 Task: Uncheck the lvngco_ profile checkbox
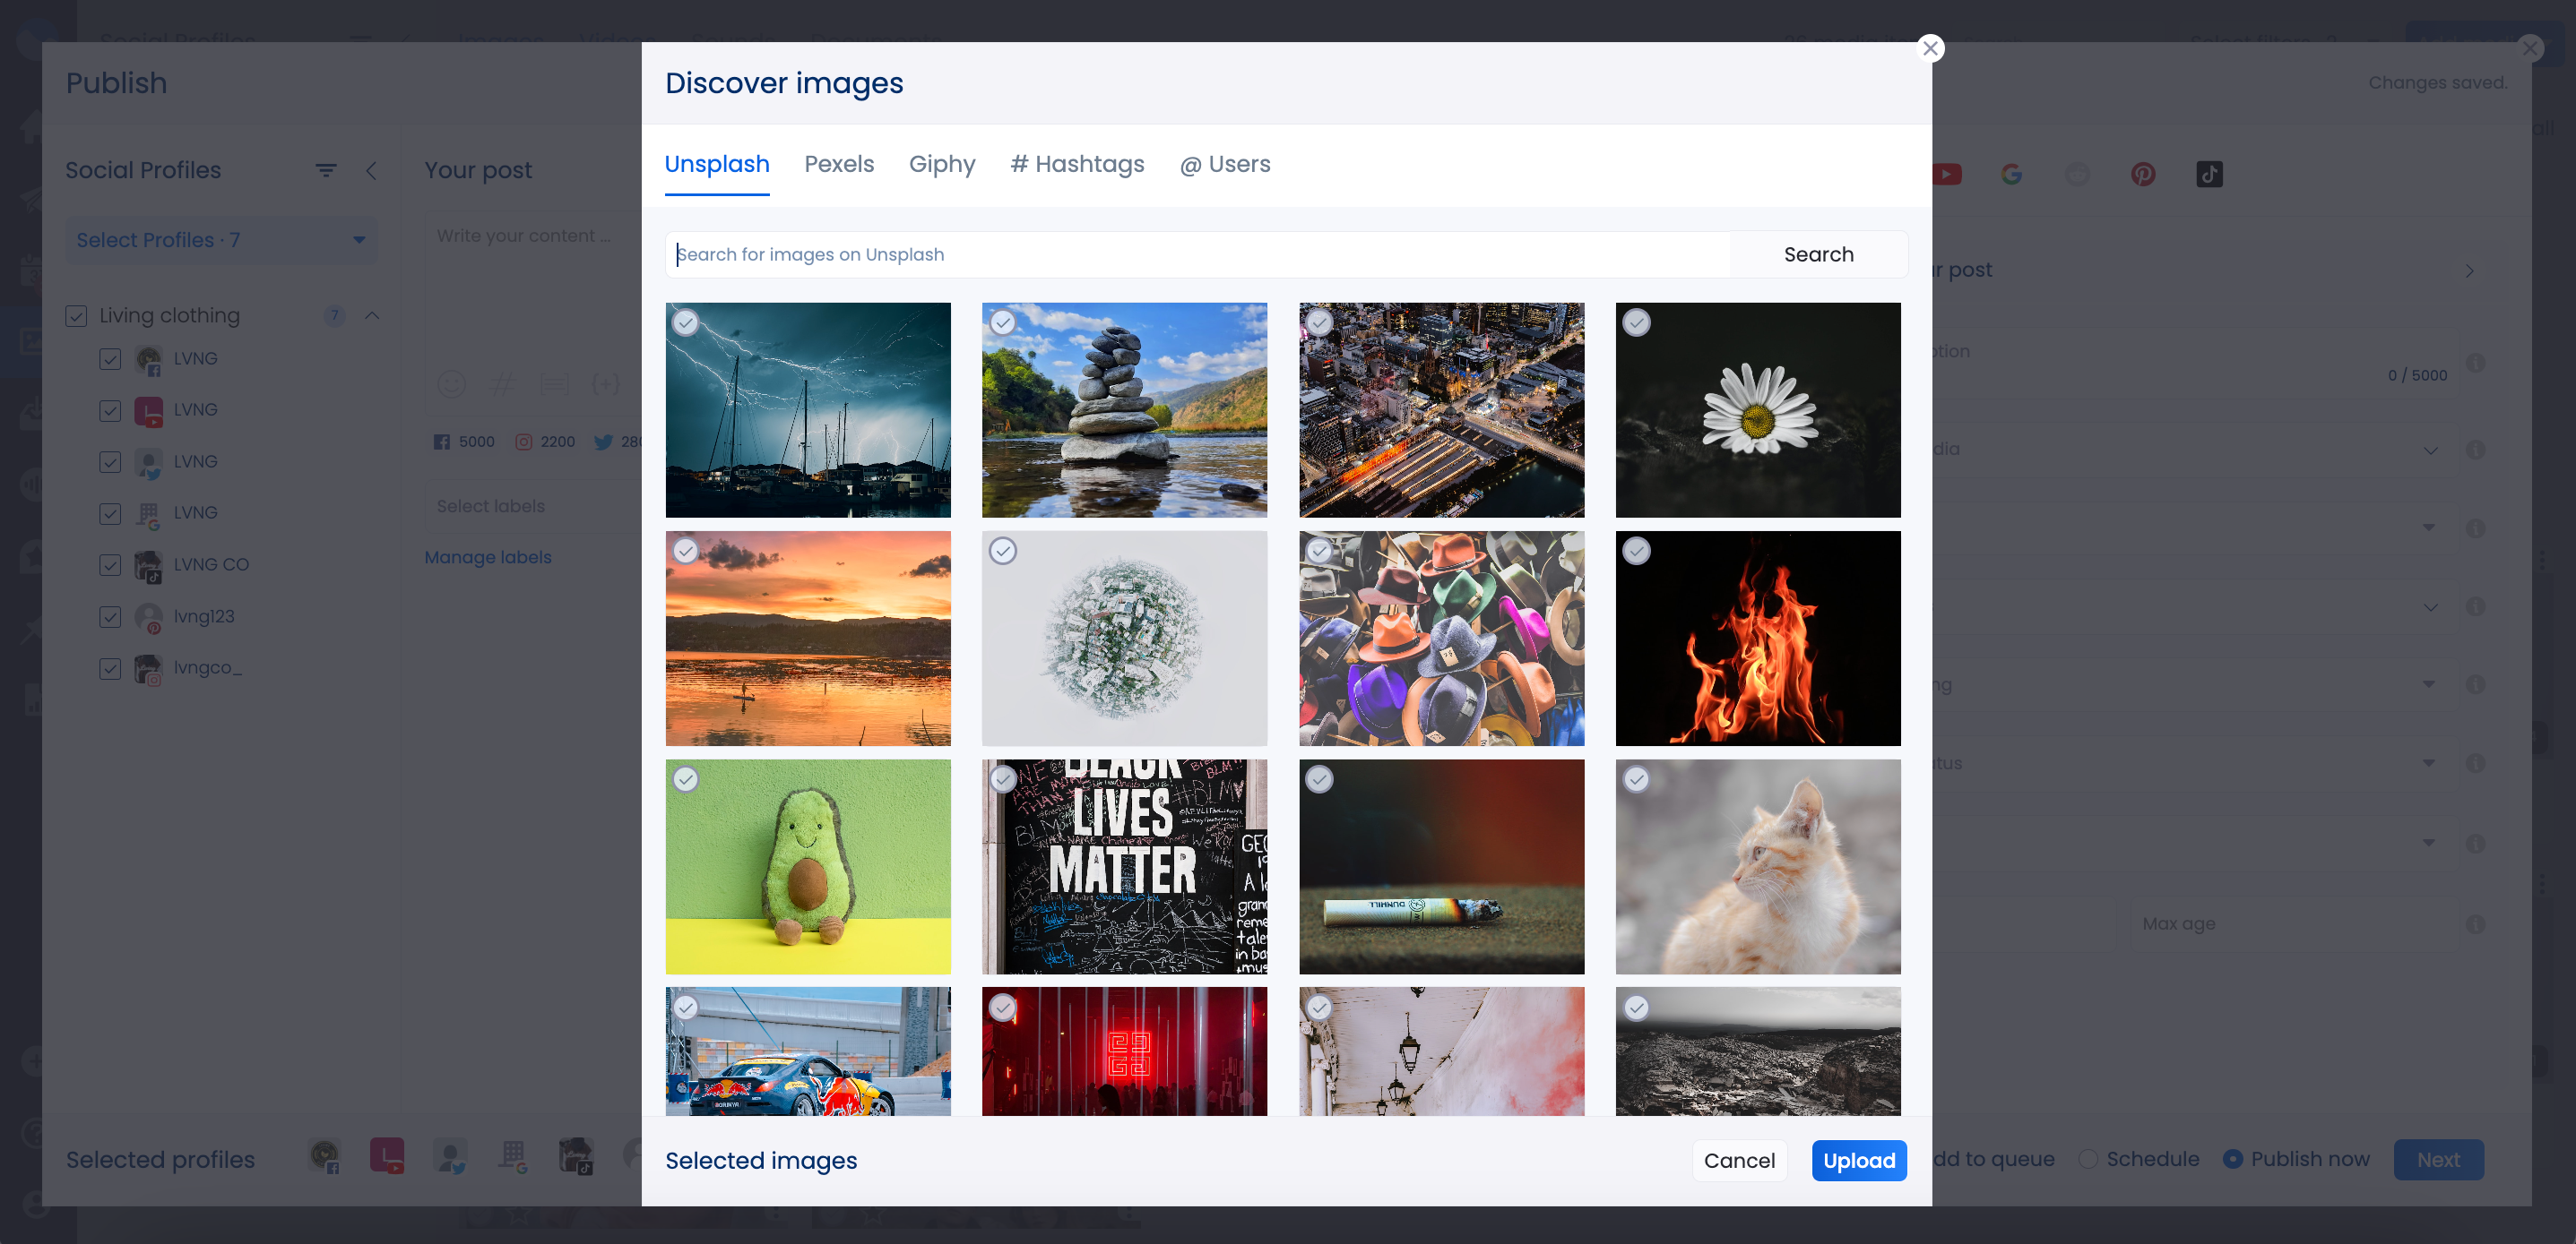point(110,668)
